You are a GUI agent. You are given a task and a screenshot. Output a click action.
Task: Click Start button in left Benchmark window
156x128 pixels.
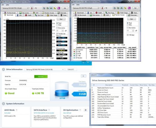pos(61,19)
